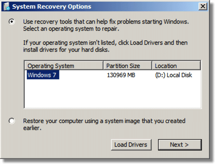Click the Partition Size column header
Viewport: 215px width, 164px height.
tap(127, 66)
